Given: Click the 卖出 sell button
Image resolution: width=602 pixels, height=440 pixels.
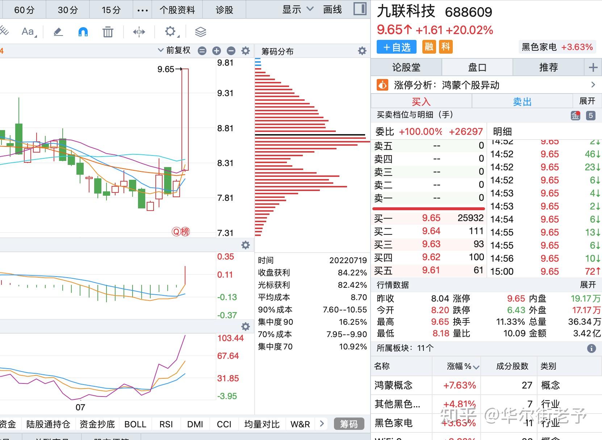Looking at the screenshot, I should coord(522,101).
